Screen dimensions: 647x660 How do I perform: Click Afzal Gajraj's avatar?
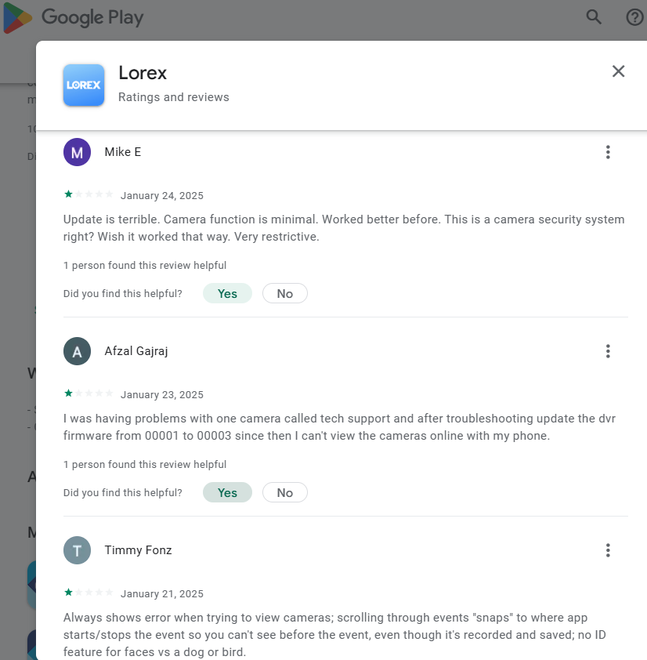click(x=77, y=351)
